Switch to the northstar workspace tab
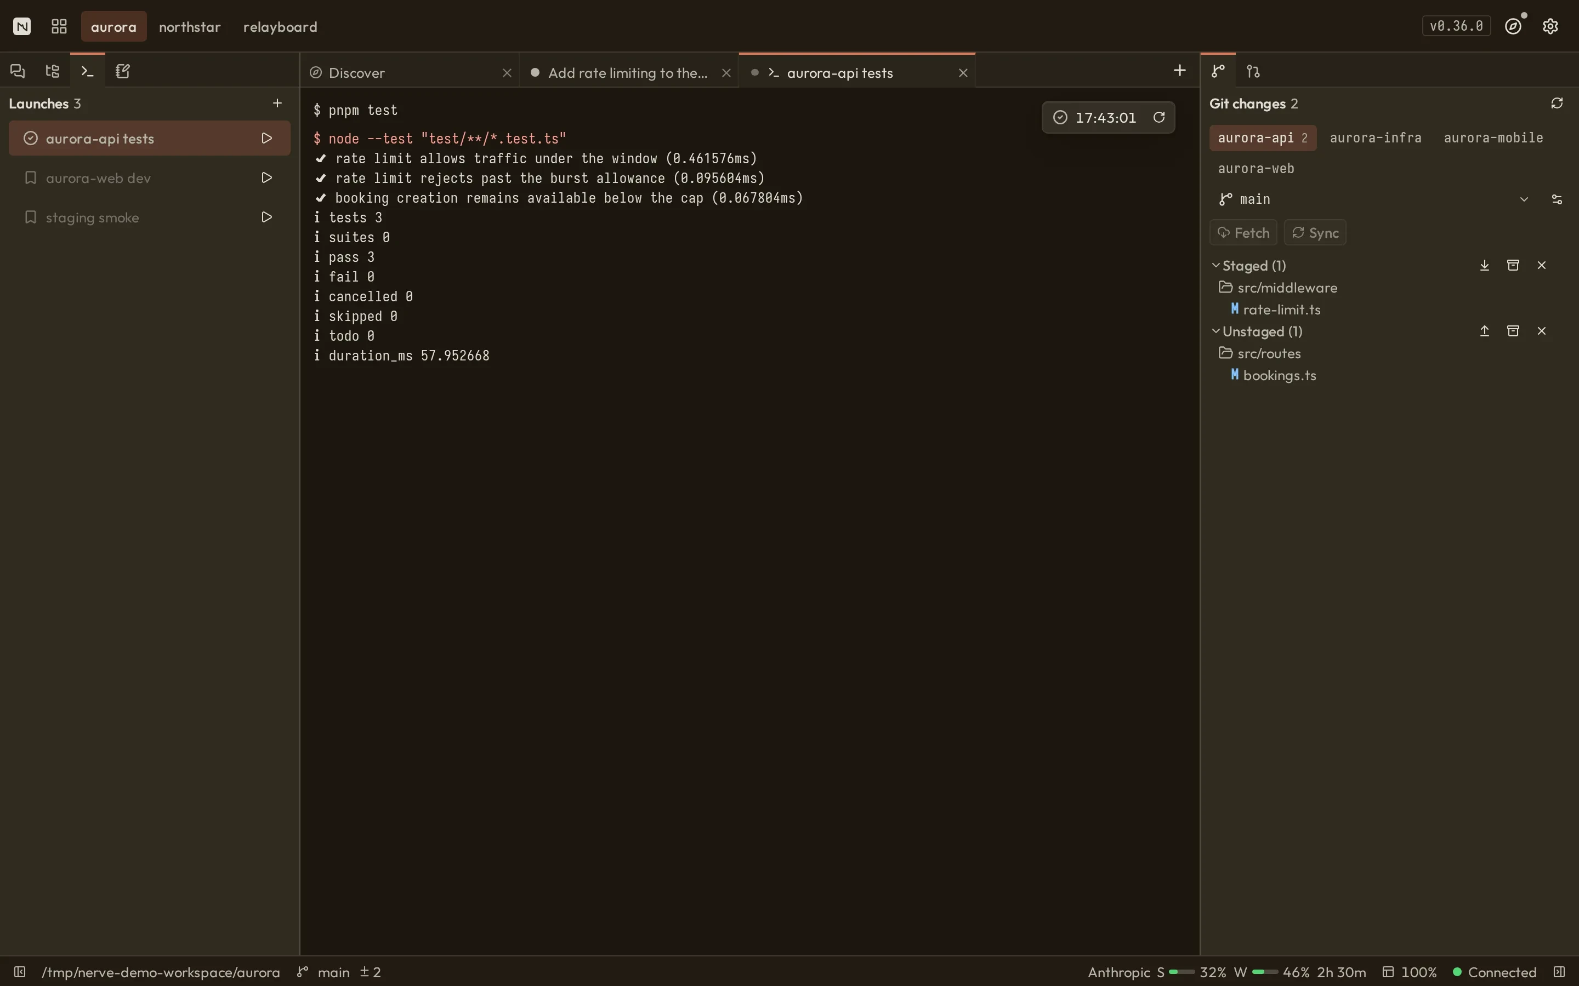 (190, 26)
